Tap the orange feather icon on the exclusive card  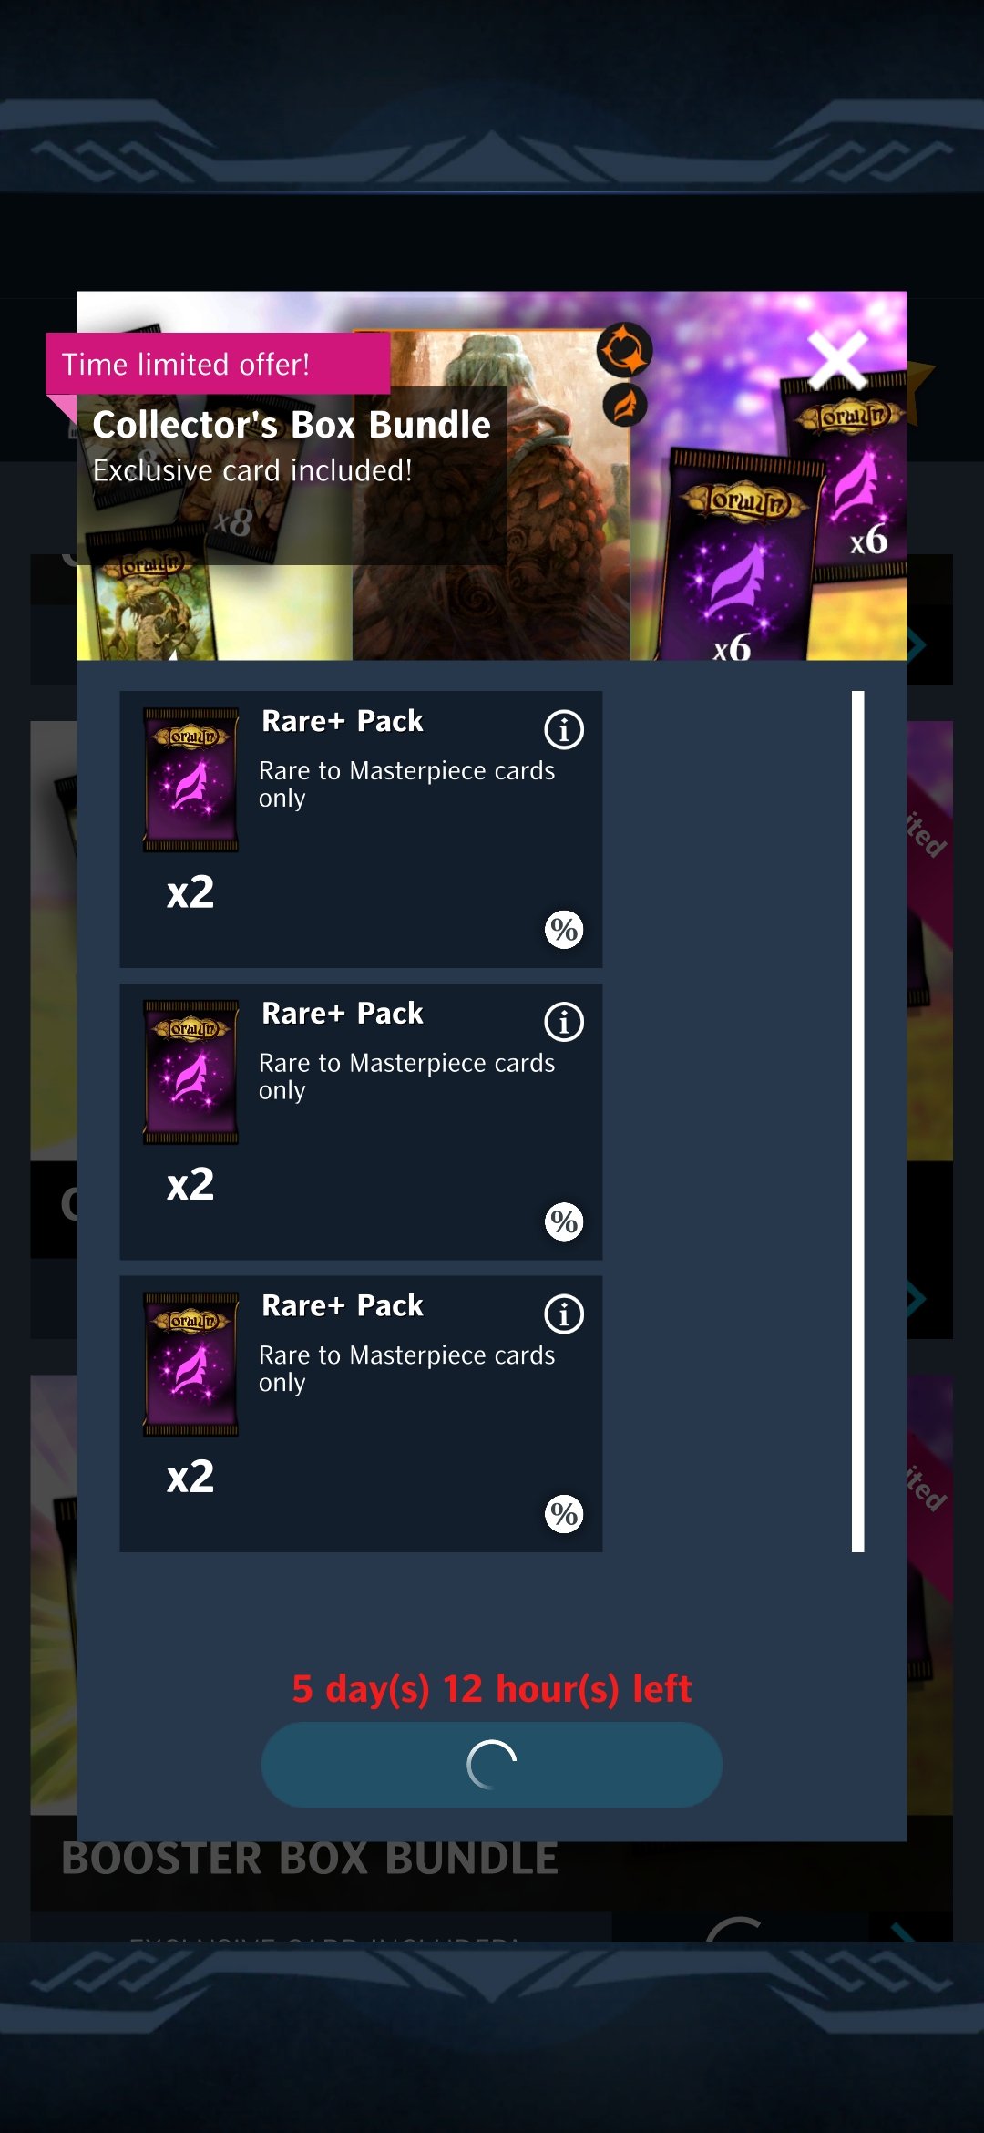625,405
